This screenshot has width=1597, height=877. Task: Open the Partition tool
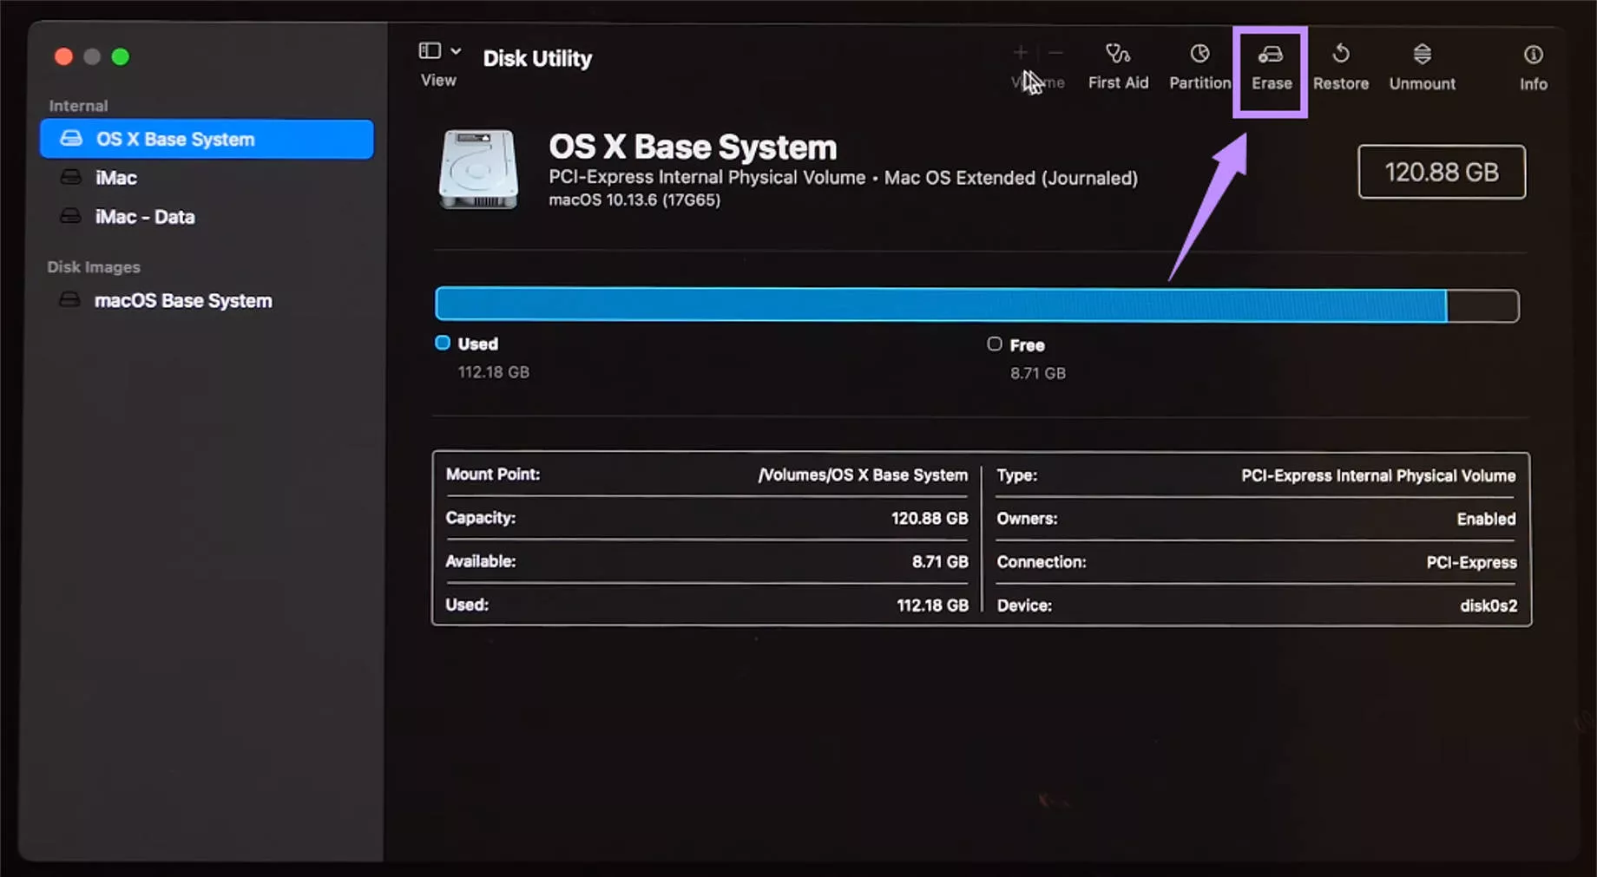tap(1199, 65)
